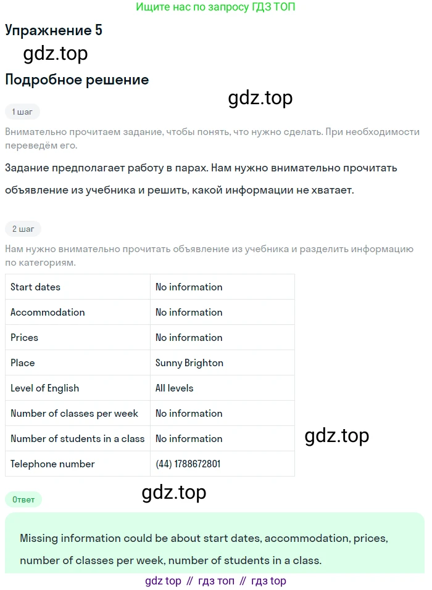This screenshot has height=590, width=432.
Task: Click the 'Place' row label
Action: pyautogui.click(x=23, y=363)
